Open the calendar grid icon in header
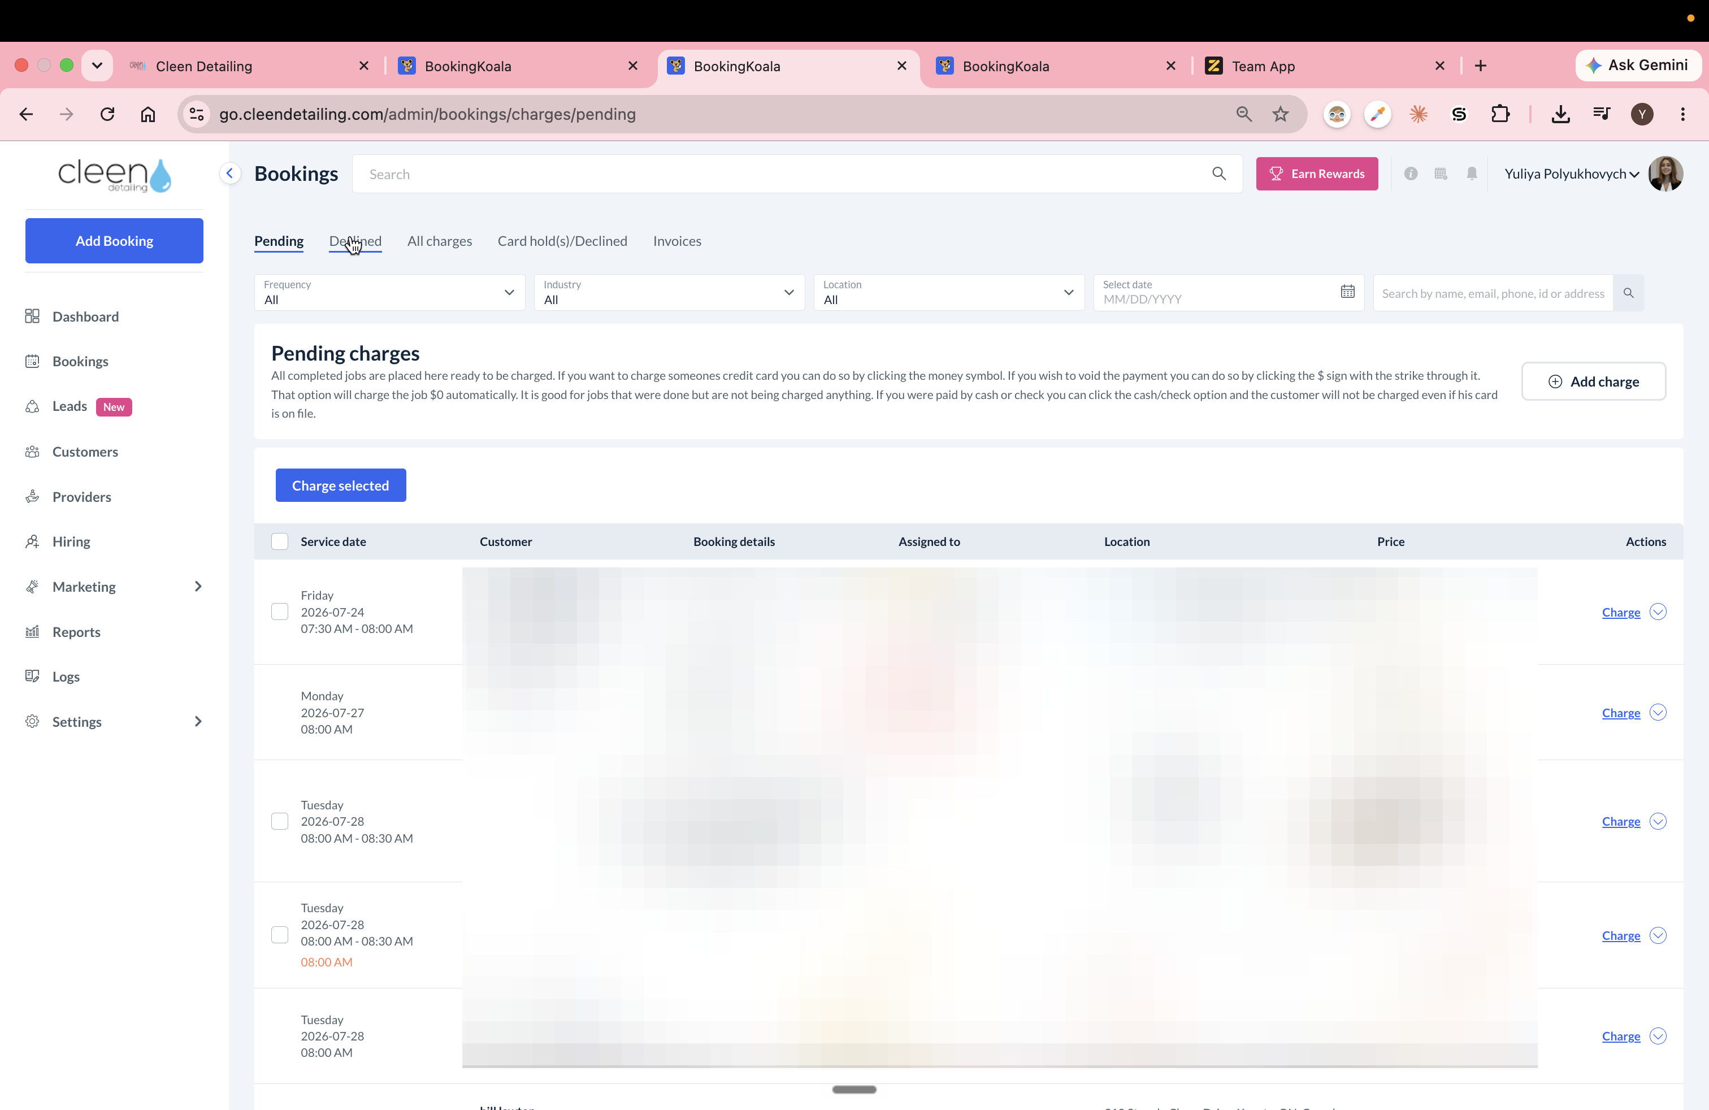 pos(1441,174)
